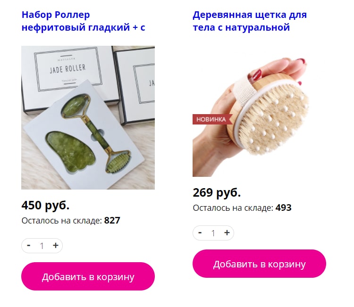Select the quantity field for the wooden brush
This screenshot has height=307, width=354.
pos(213,233)
